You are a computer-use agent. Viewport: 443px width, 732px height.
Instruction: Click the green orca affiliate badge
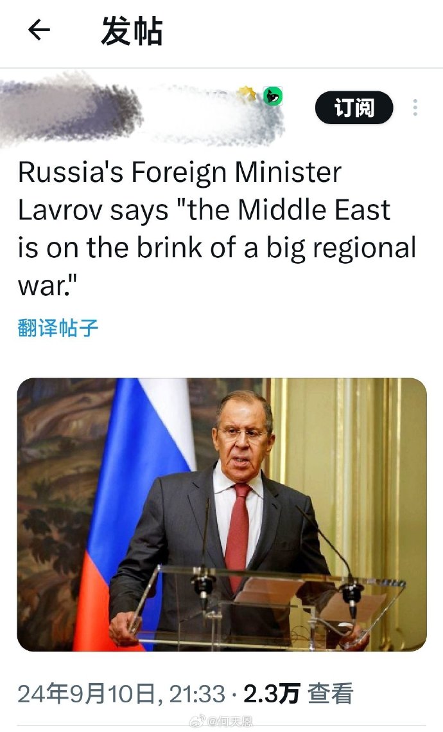click(272, 96)
